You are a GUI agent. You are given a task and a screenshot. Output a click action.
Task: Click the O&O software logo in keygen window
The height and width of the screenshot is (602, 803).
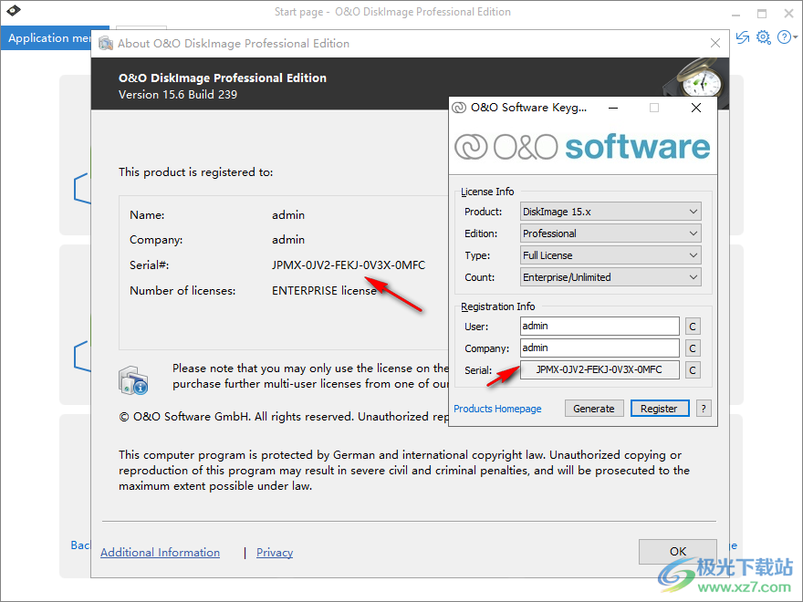584,145
